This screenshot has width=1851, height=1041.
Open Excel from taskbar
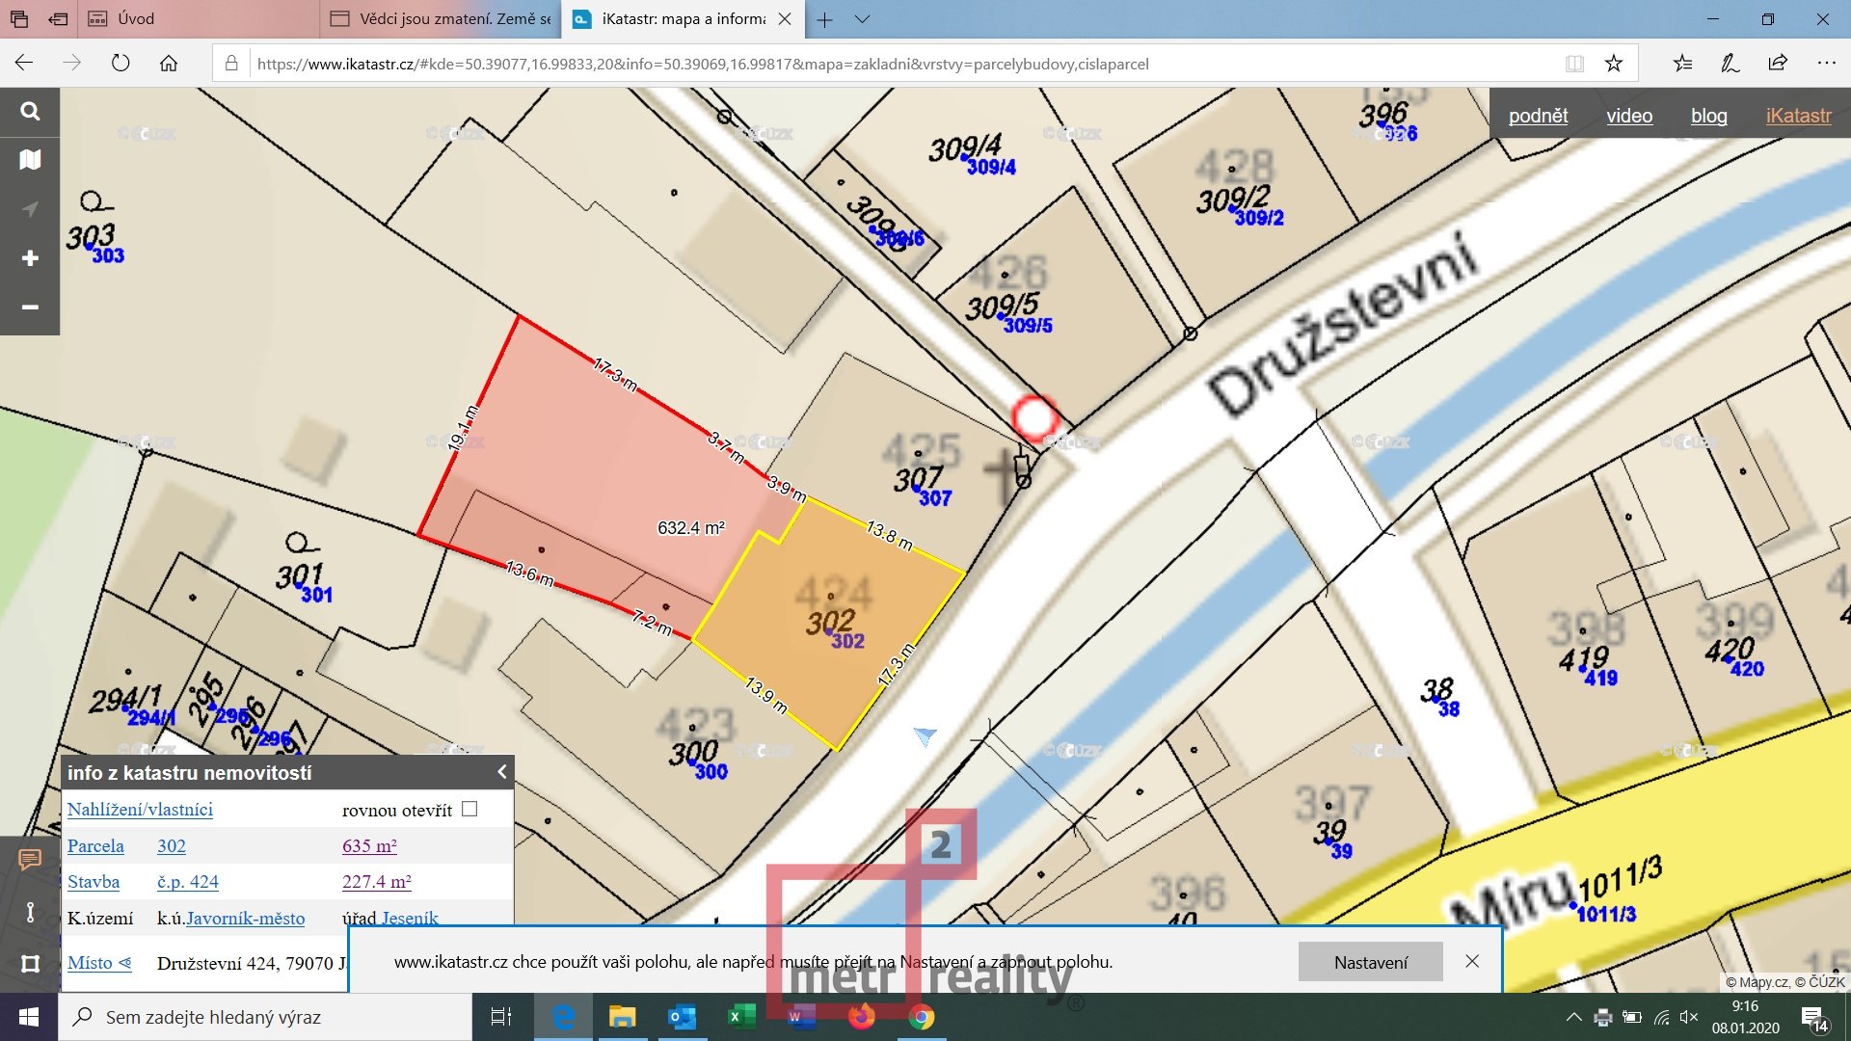tap(741, 1017)
